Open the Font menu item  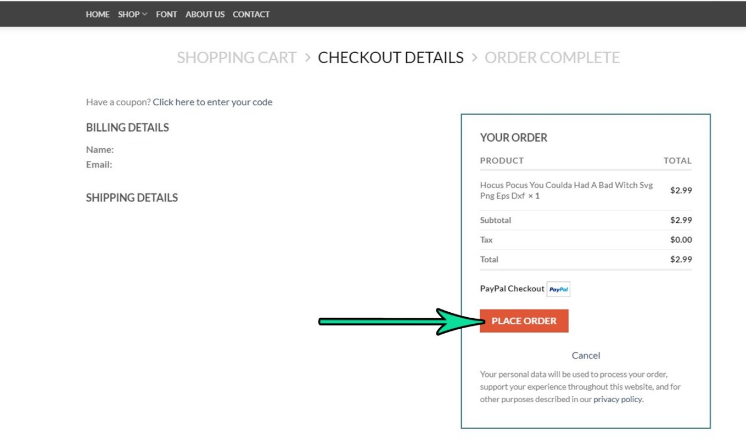point(166,14)
